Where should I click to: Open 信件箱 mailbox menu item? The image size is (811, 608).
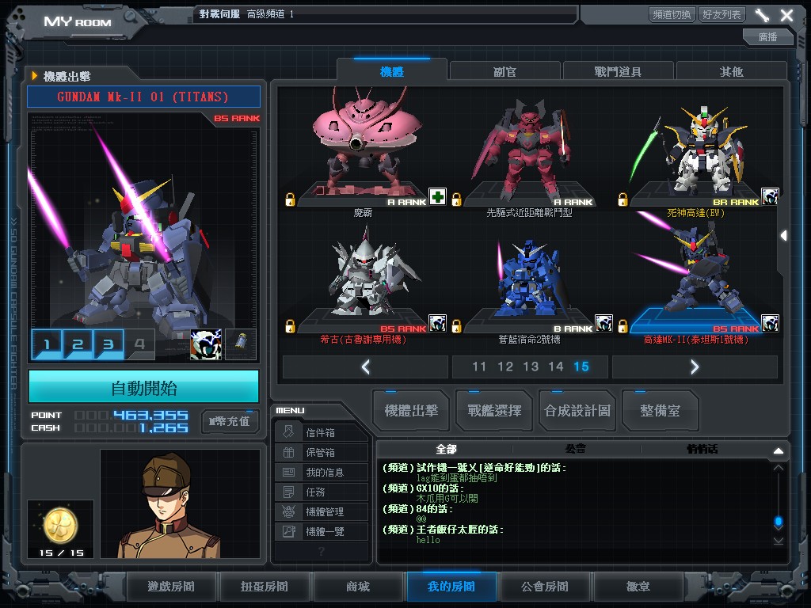coord(322,432)
